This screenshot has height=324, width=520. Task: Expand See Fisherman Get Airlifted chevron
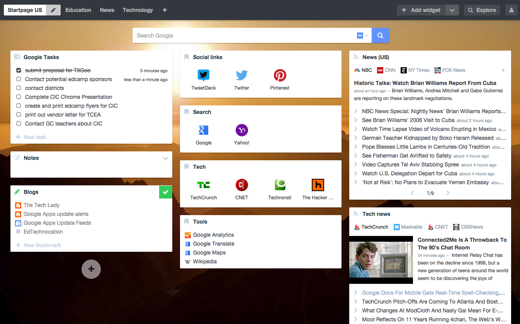pyautogui.click(x=356, y=156)
